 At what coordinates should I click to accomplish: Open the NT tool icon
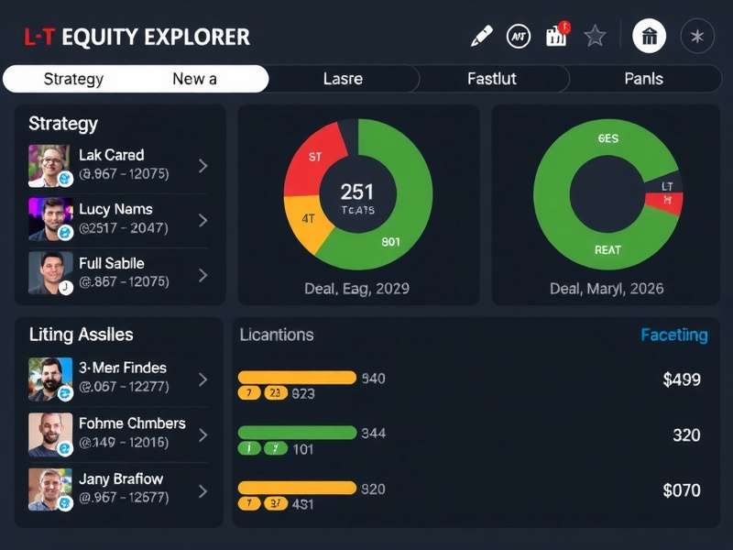[x=518, y=35]
